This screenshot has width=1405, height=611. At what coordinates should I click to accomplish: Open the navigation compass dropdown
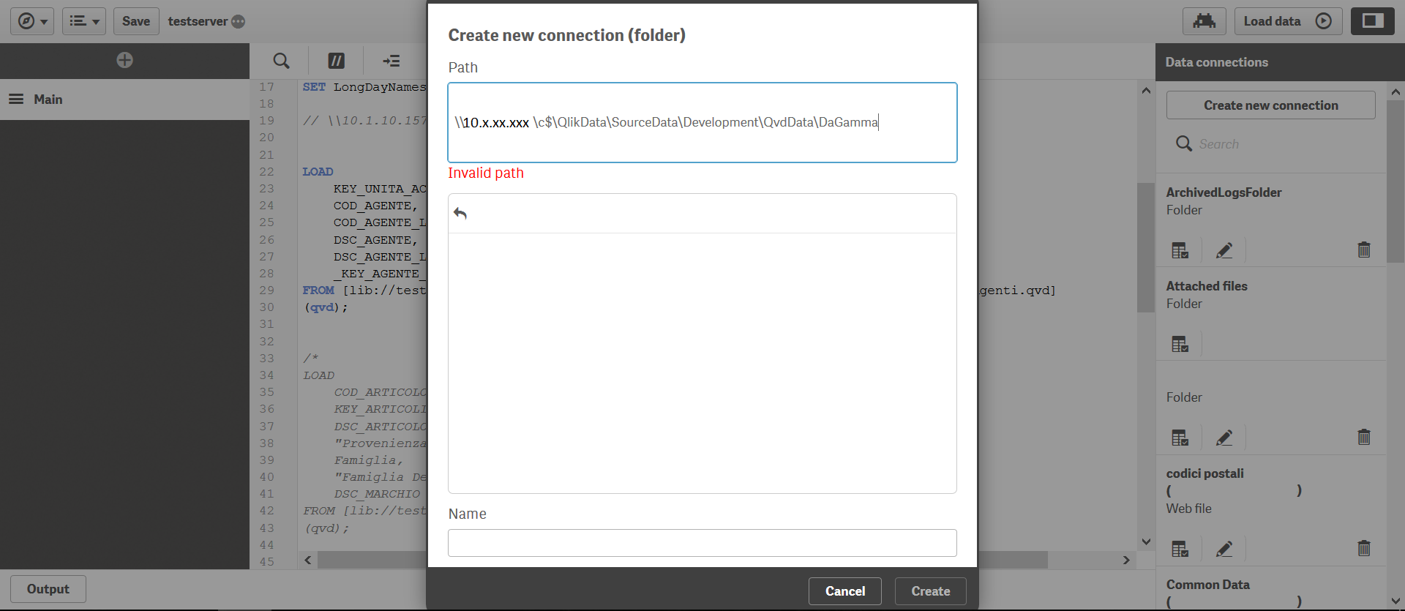[32, 21]
